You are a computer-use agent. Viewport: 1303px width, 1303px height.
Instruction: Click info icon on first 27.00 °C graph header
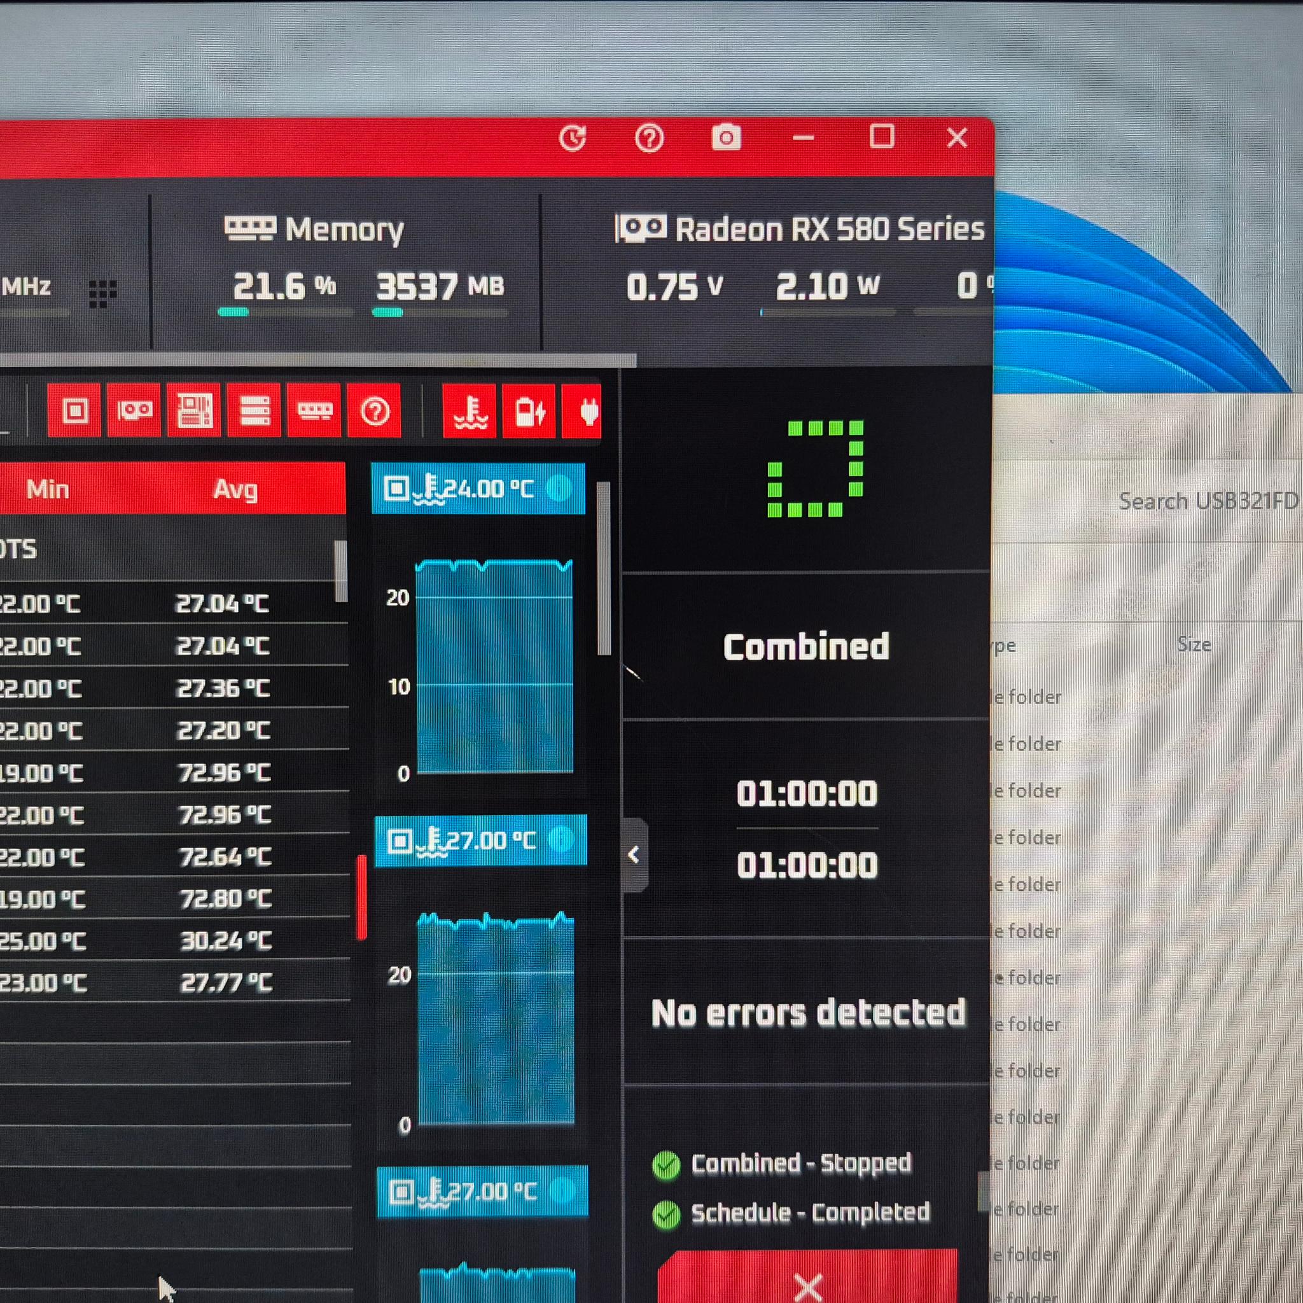pyautogui.click(x=561, y=840)
